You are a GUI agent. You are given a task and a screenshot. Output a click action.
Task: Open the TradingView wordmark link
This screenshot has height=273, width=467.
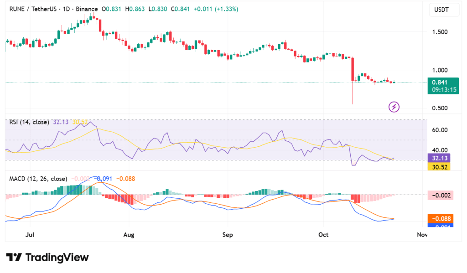pos(57,258)
